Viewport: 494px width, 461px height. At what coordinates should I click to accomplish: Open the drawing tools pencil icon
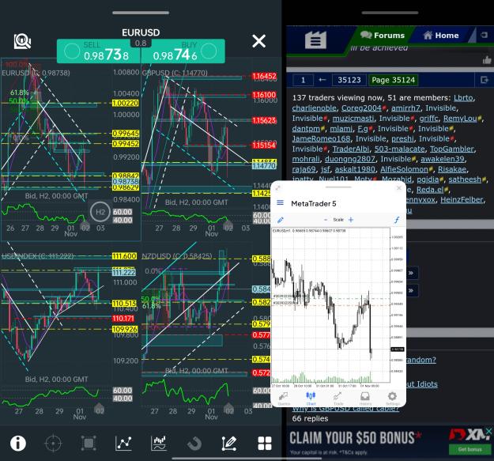[x=229, y=443]
